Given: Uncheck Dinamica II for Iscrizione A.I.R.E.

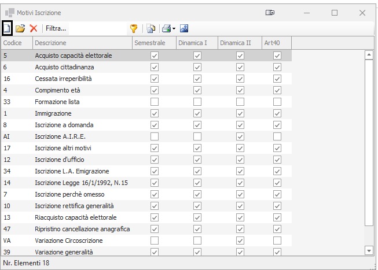Looking at the screenshot, I should coord(240,136).
